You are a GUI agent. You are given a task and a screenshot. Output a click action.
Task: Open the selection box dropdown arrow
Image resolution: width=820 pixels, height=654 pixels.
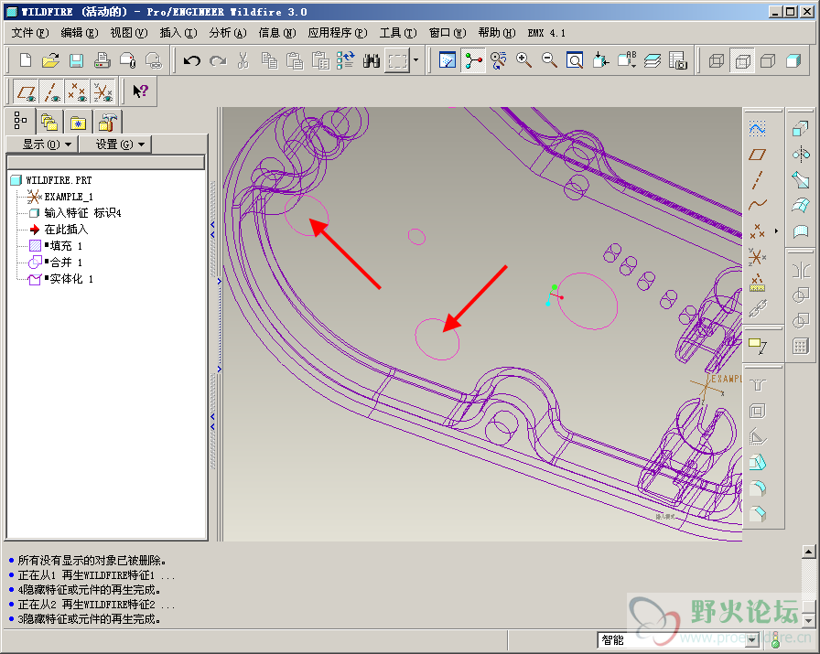coord(415,60)
